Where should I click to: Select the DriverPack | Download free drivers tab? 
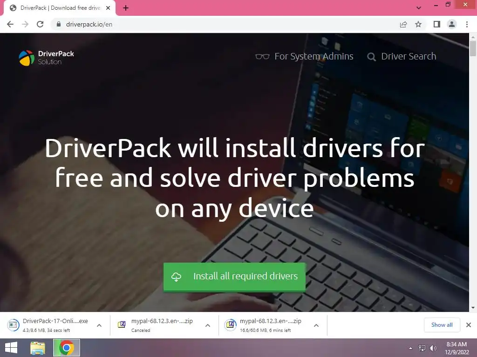click(x=59, y=8)
